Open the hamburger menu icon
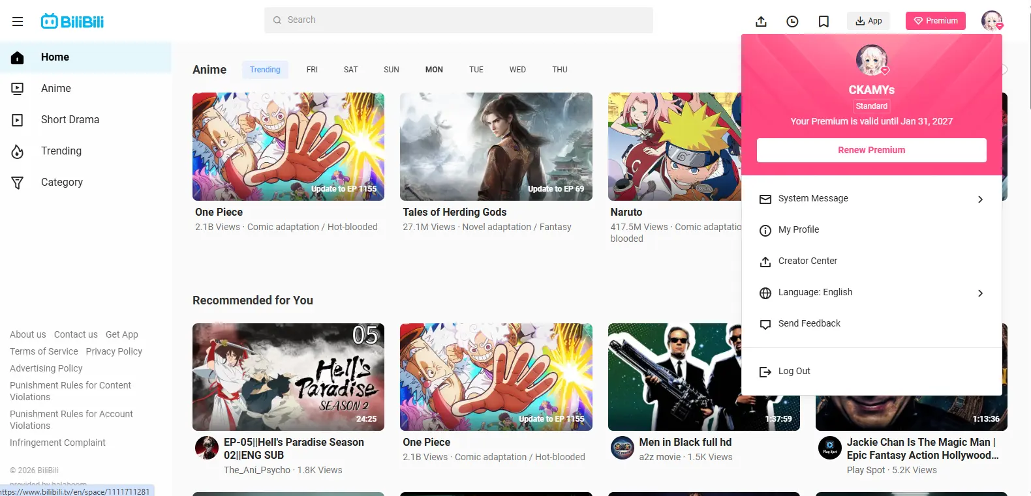1031x496 pixels. [x=18, y=22]
